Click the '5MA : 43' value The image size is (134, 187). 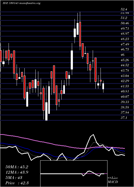tap(14, 178)
